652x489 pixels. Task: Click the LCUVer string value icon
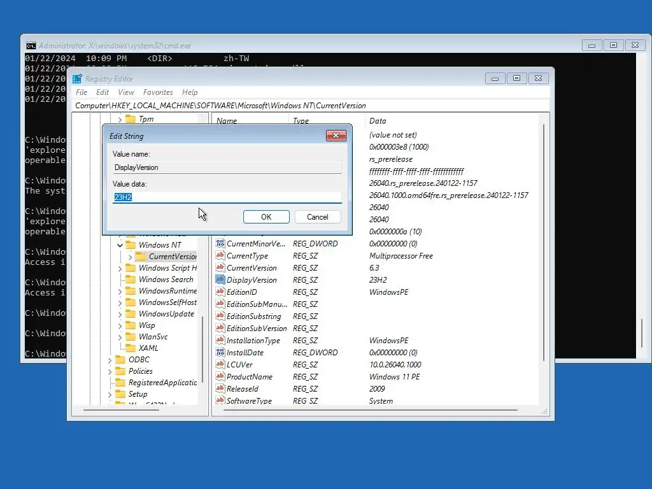pos(220,364)
